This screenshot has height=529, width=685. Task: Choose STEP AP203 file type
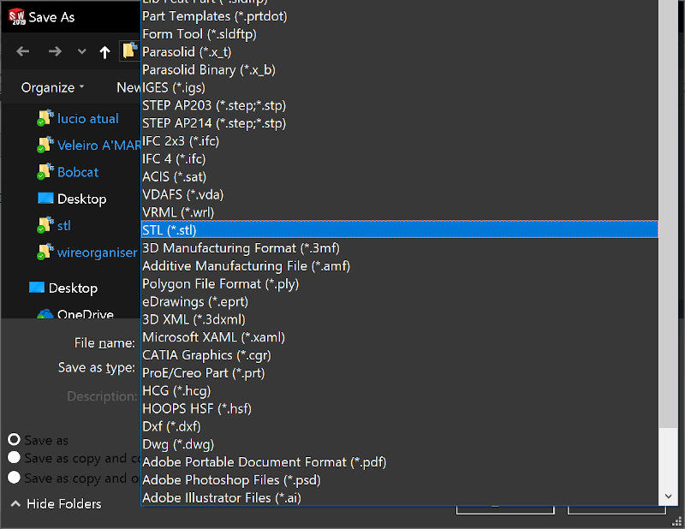(399, 105)
